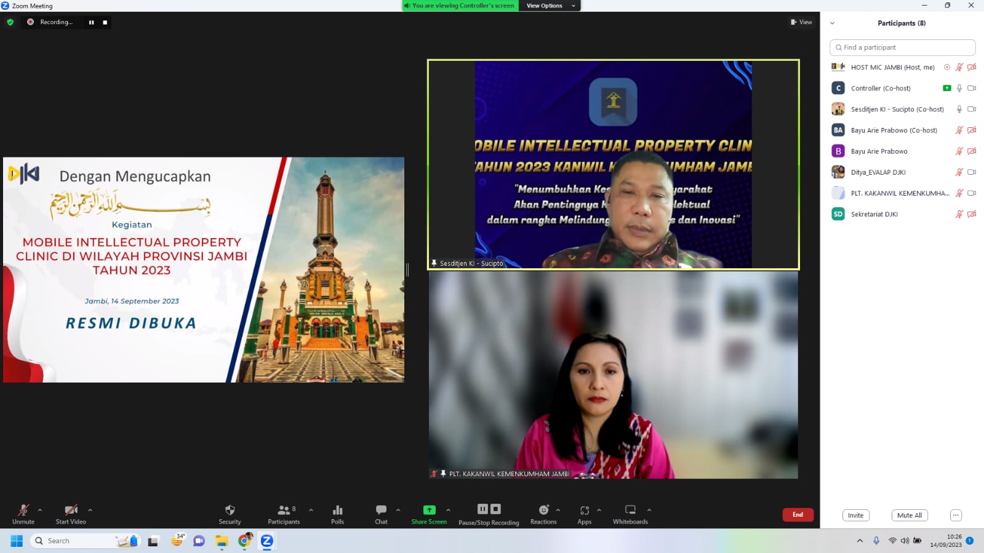Open video options arrow beside Start Video

point(90,510)
